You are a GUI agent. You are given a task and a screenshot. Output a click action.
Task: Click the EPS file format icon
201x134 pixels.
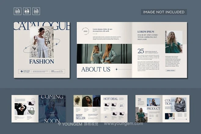36,11
